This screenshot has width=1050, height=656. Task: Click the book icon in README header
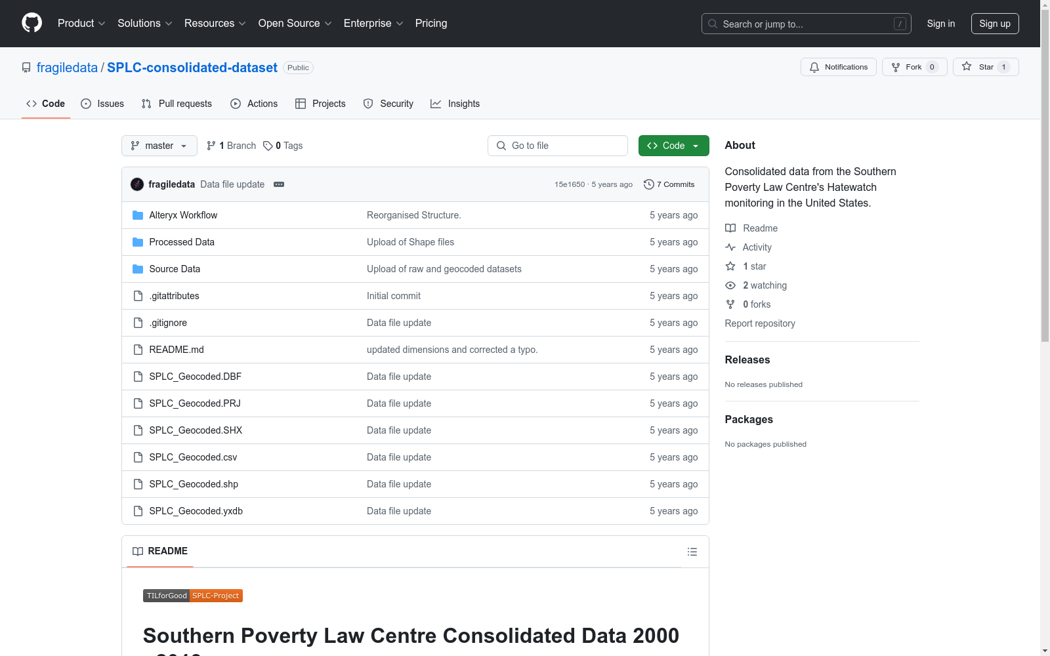point(138,551)
